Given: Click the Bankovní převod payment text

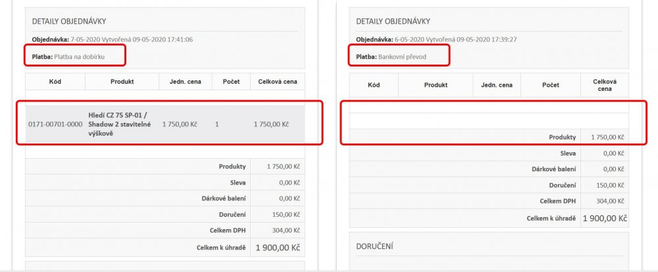Looking at the screenshot, I should point(402,57).
